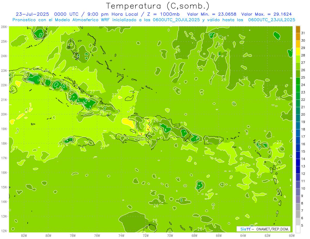Click the 18N latitude label
The width and height of the screenshot is (310, 239).
click(4, 143)
